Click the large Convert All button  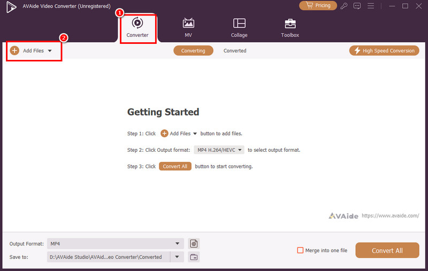click(387, 251)
